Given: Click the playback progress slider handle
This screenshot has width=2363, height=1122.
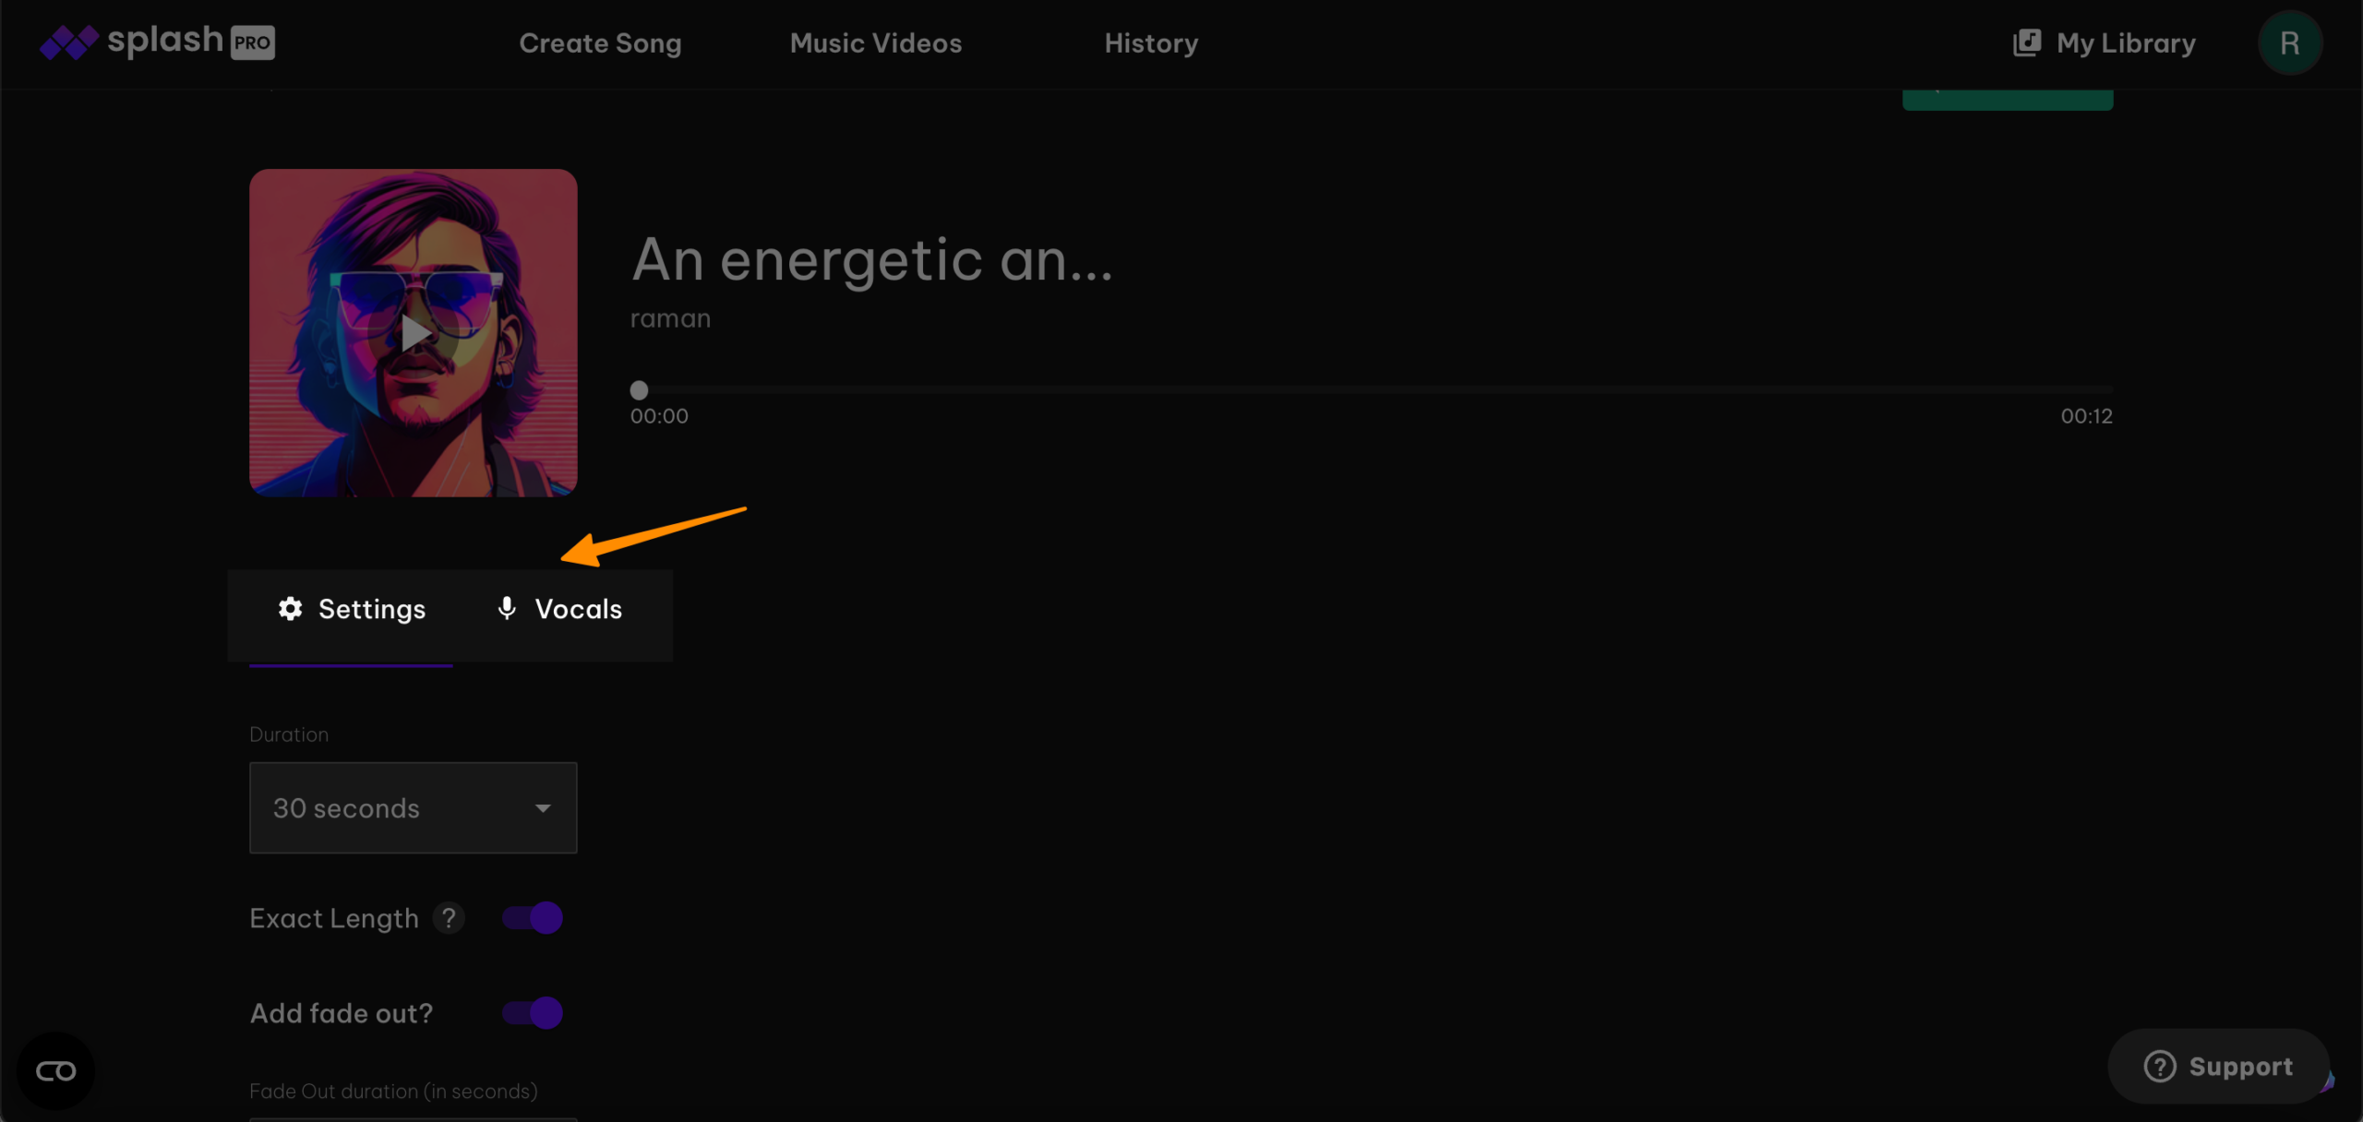Looking at the screenshot, I should click(x=639, y=390).
